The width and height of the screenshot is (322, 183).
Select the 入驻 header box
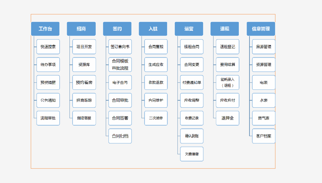click(153, 29)
